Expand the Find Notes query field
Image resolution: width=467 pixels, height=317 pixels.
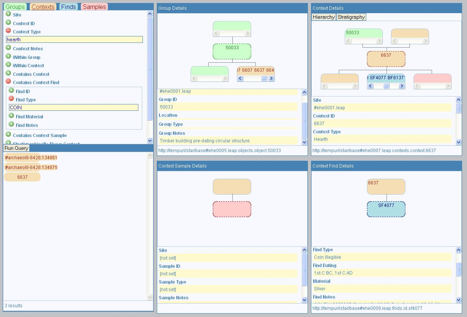click(x=11, y=124)
